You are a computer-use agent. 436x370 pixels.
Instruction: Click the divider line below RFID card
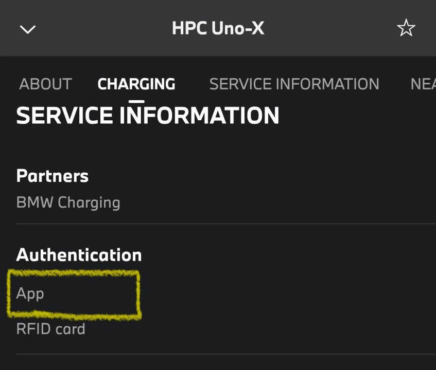tap(225, 354)
